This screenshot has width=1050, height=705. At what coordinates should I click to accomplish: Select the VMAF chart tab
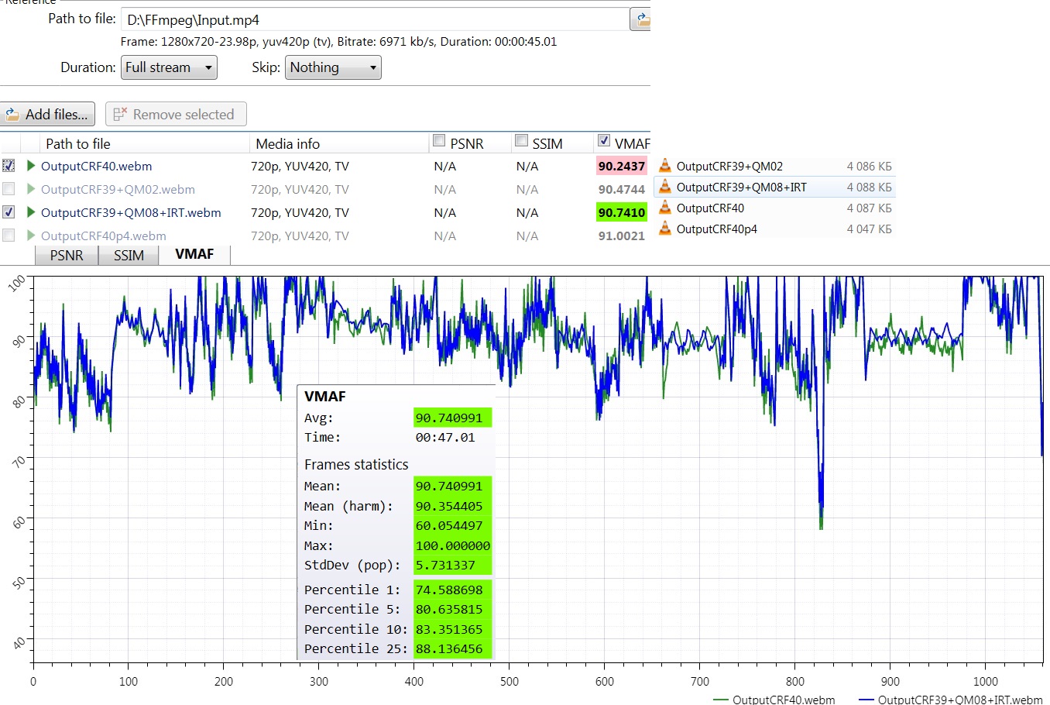[194, 255]
